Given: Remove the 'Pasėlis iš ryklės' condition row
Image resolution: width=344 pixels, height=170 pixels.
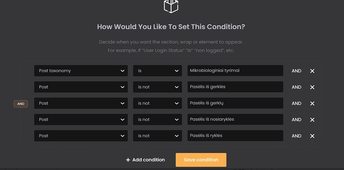Looking at the screenshot, I should [312, 136].
